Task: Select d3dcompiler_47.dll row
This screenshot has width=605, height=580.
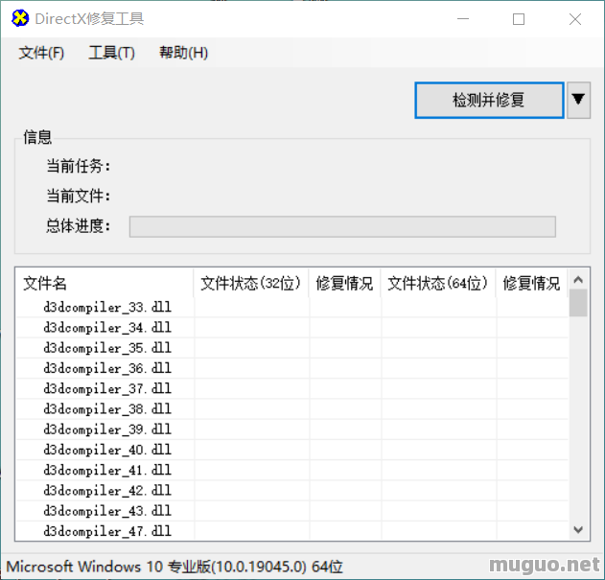Action: pos(292,531)
